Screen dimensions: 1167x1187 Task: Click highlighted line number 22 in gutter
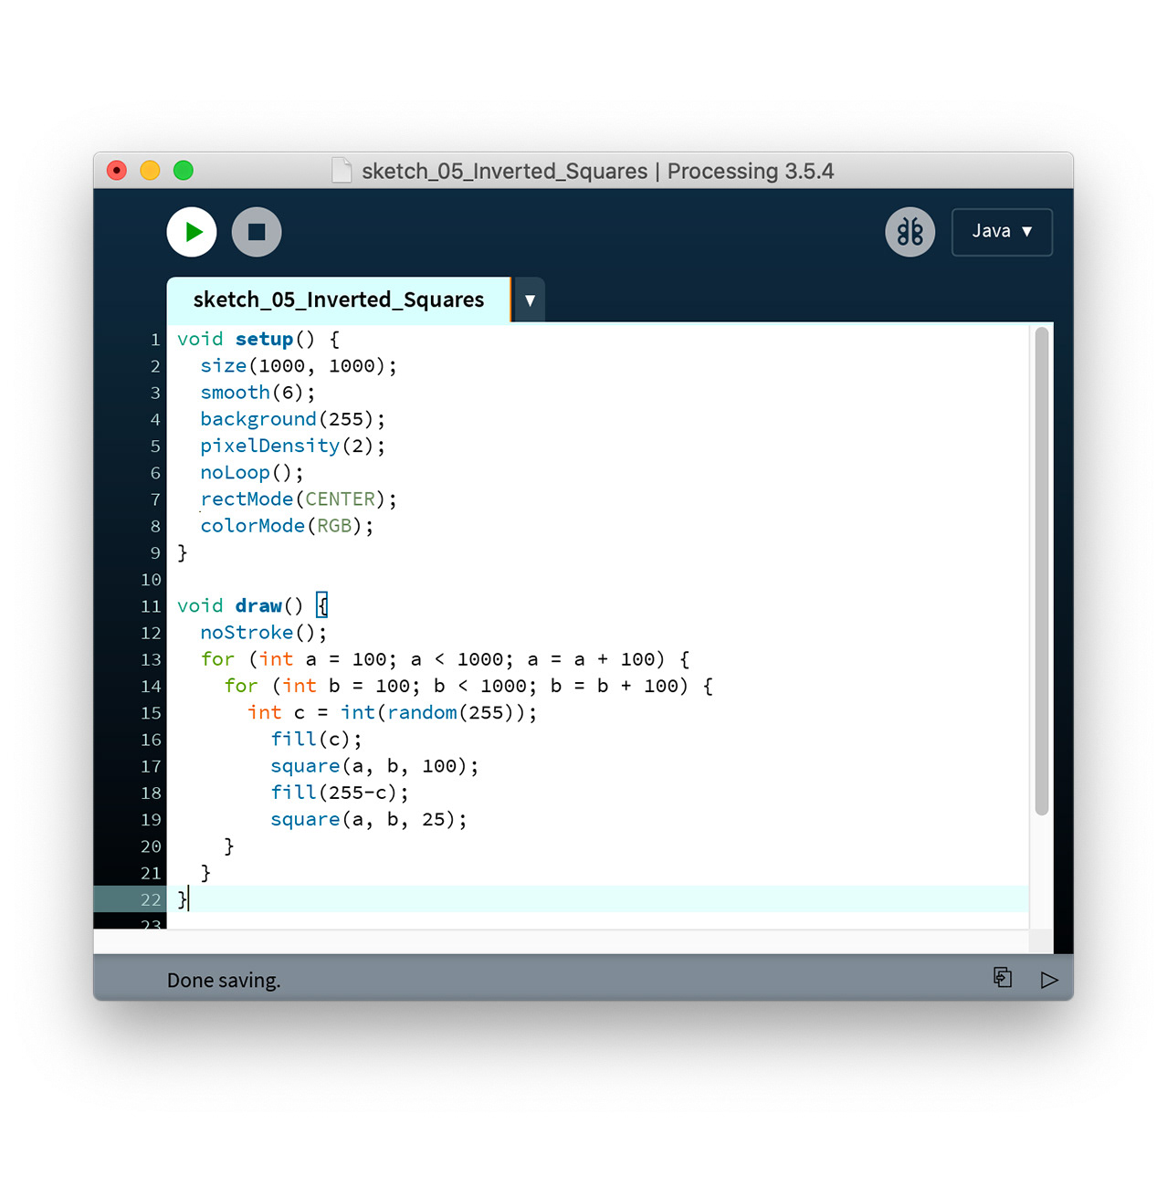coord(151,899)
